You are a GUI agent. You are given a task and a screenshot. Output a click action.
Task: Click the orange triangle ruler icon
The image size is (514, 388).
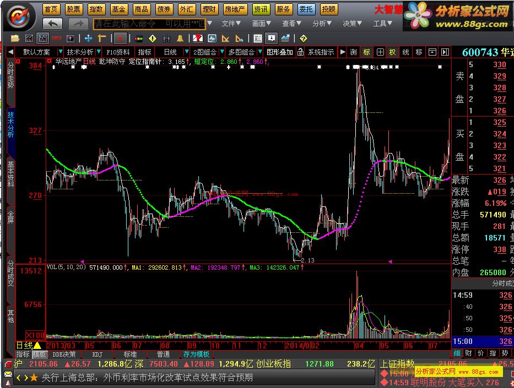coord(225,39)
